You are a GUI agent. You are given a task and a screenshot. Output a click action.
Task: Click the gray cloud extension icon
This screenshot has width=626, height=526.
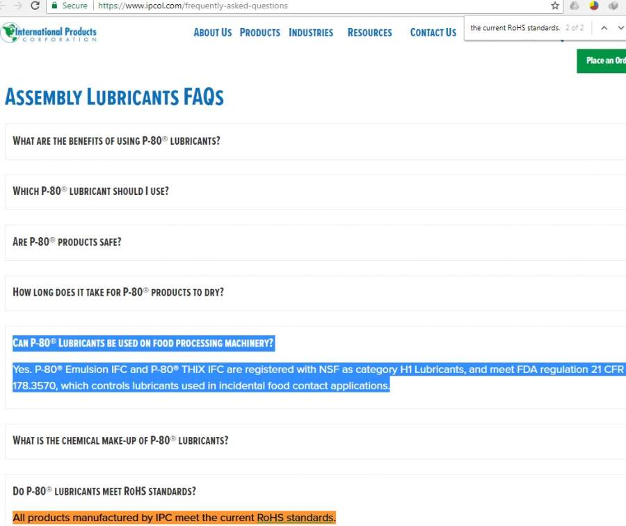575,6
